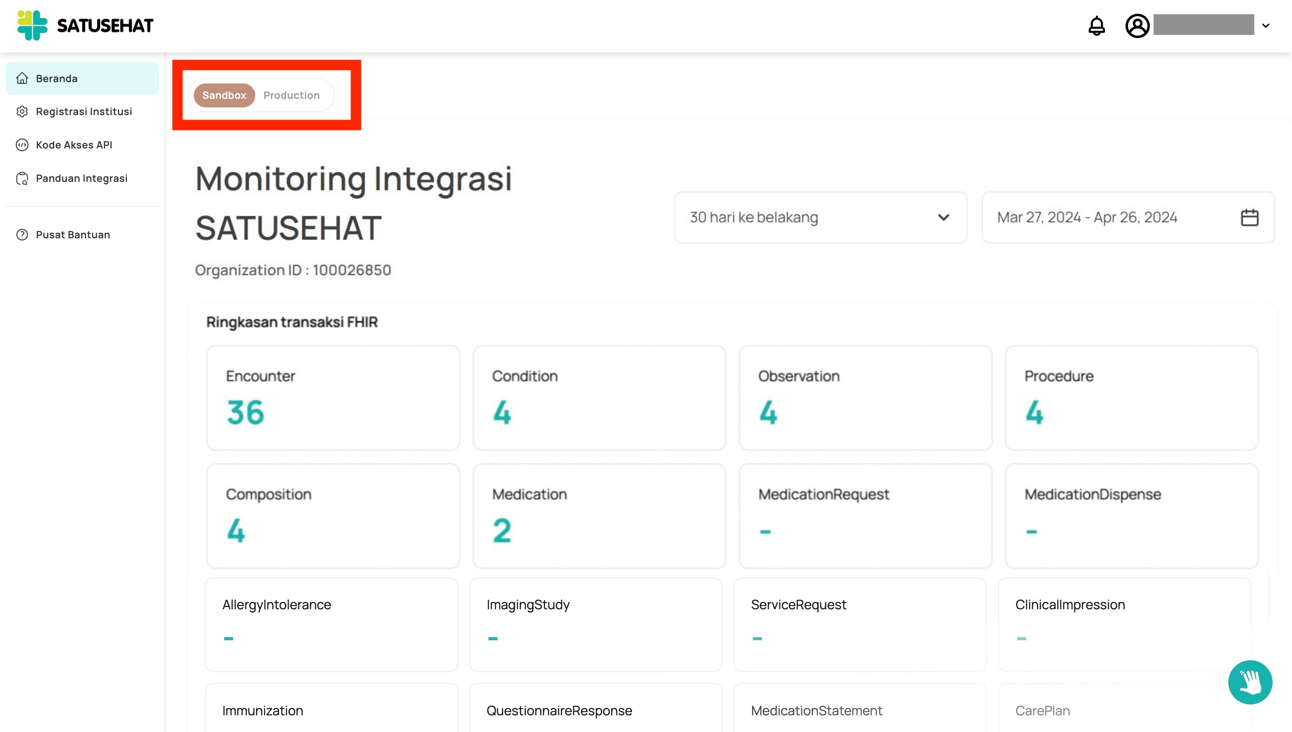Open the '30 hari ke belakang' dropdown
Image resolution: width=1292 pixels, height=732 pixels.
click(x=820, y=217)
